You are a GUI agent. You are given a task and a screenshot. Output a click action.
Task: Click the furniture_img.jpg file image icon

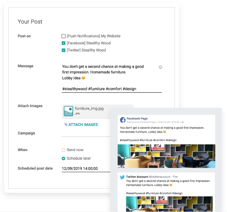(68, 111)
